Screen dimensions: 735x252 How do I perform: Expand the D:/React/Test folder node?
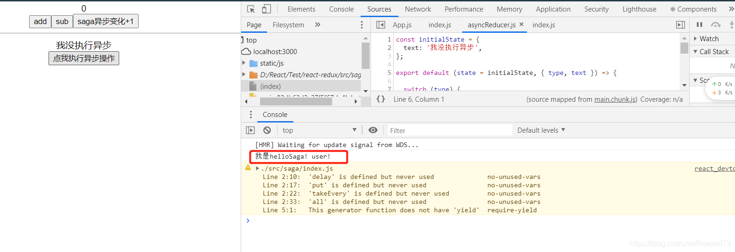pyautogui.click(x=244, y=74)
